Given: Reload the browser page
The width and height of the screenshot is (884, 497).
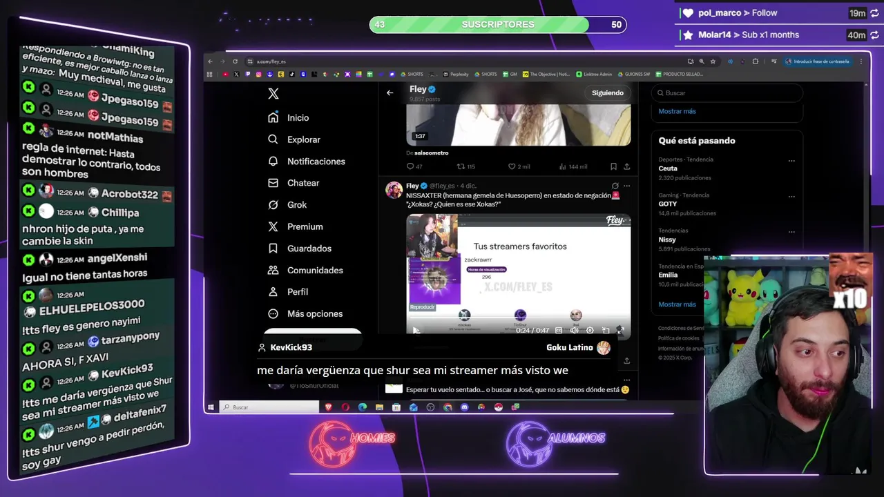Looking at the screenshot, I should [x=235, y=61].
